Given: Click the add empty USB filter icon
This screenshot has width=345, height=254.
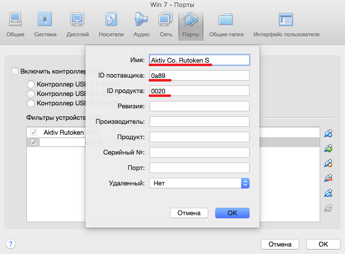Looking at the screenshot, I should tap(328, 134).
